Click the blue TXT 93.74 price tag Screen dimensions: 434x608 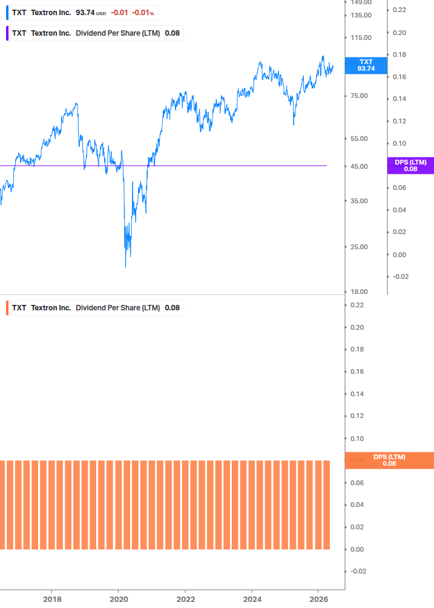[366, 65]
